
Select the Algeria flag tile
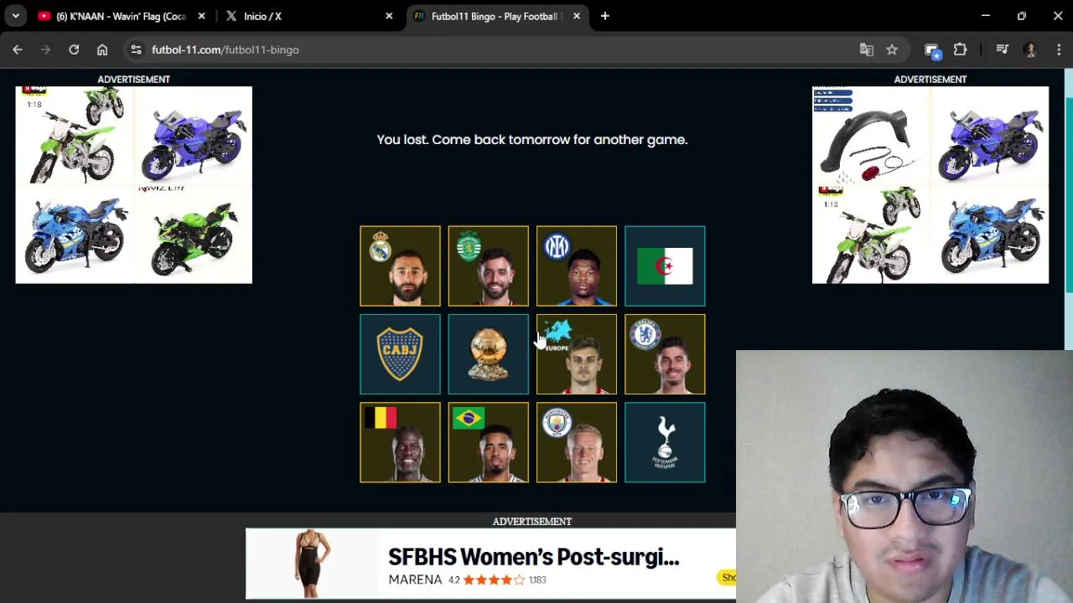point(665,266)
